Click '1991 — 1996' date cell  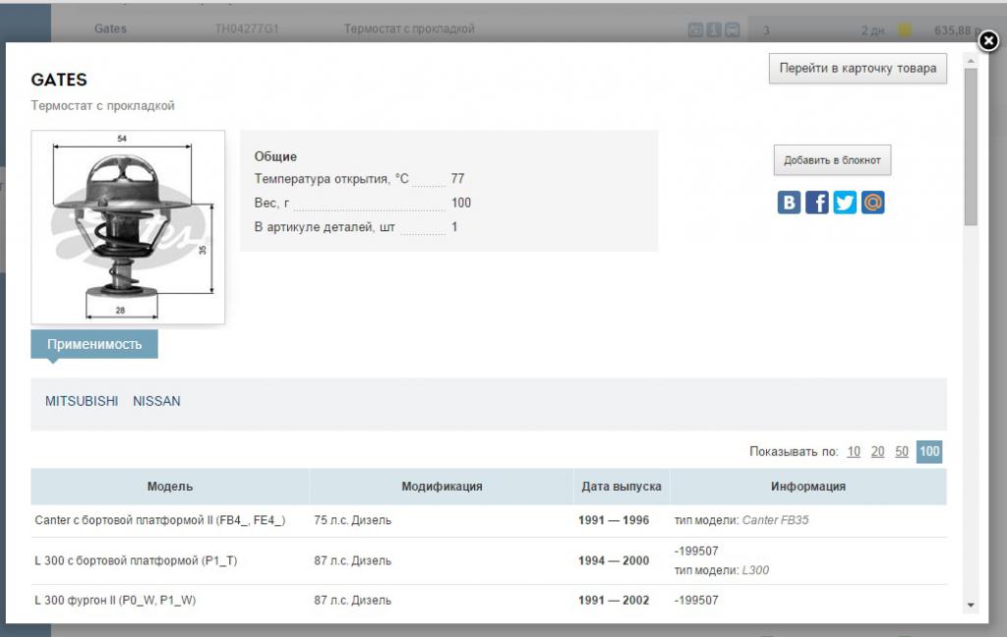point(614,520)
